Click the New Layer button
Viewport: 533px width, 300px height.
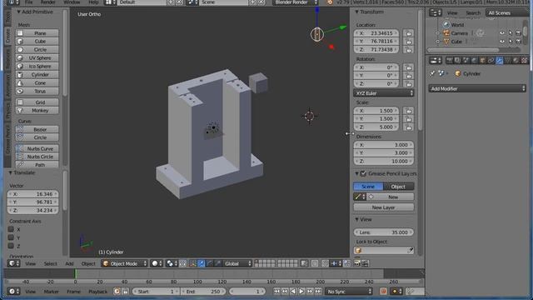coord(383,207)
